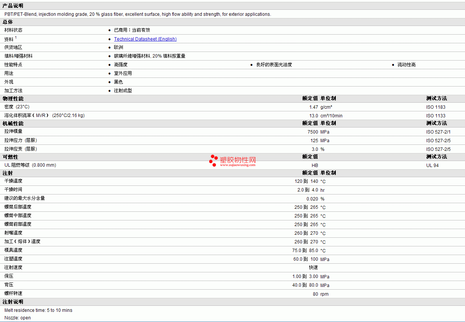The height and width of the screenshot is (322, 465).
Task: Select the tensile stress value 125
Action: [314, 141]
